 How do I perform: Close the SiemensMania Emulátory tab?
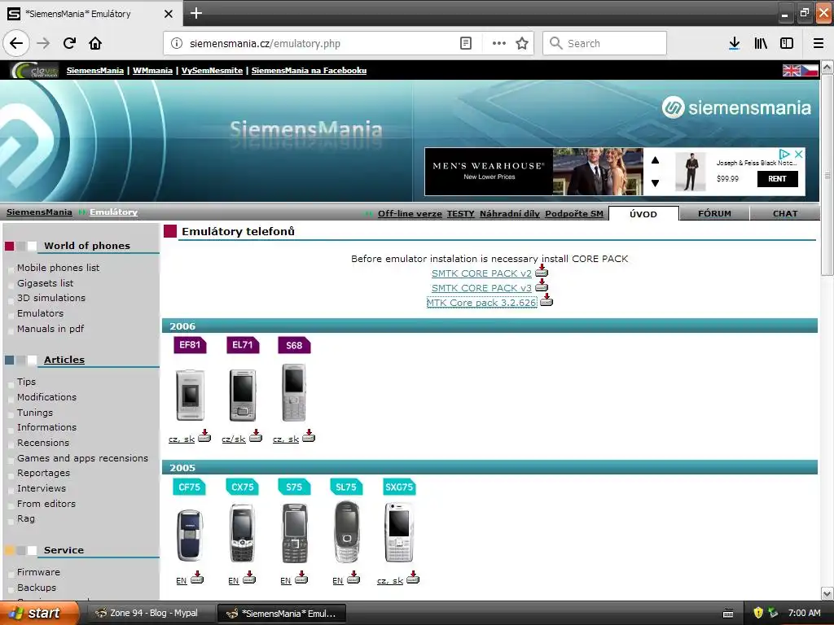pyautogui.click(x=168, y=14)
